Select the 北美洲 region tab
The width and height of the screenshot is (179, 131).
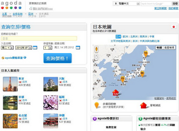134,36
